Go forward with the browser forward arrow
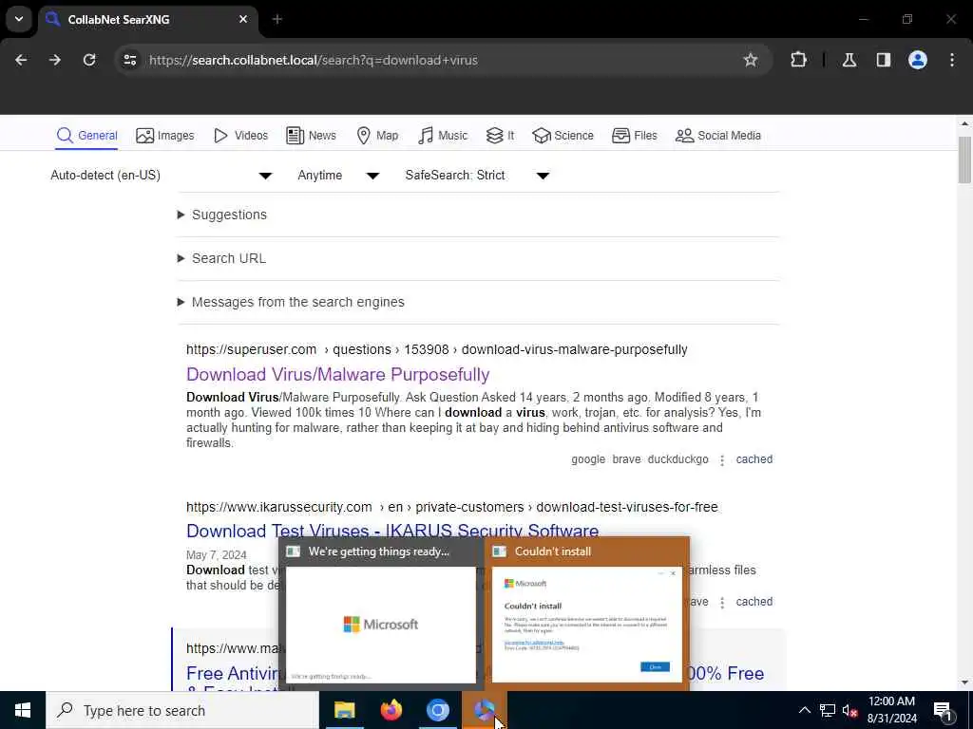The image size is (973, 729). click(55, 60)
